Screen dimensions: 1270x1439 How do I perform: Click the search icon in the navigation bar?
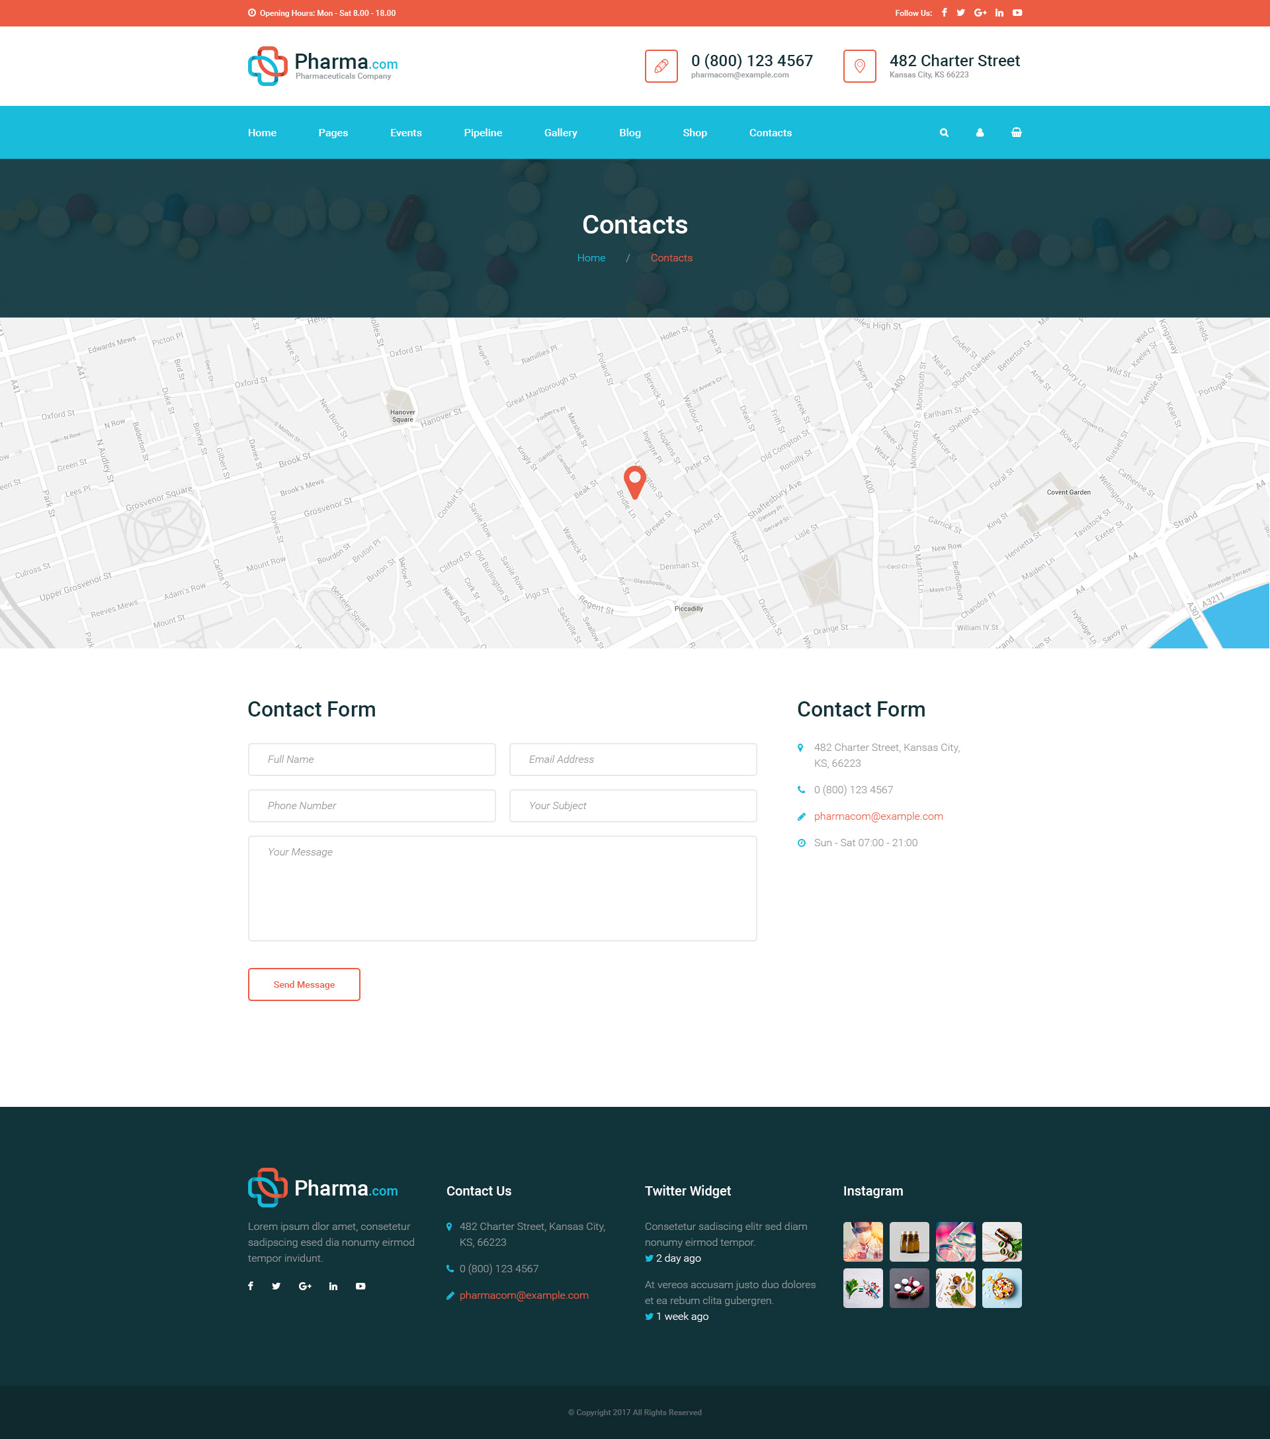944,132
